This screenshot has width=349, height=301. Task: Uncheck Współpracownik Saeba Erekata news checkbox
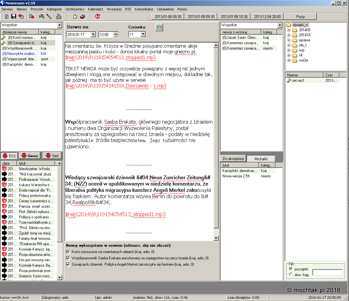pos(68,258)
